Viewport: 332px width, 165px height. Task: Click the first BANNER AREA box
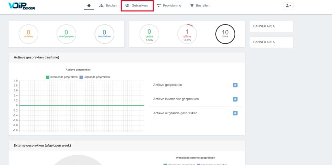click(x=272, y=27)
